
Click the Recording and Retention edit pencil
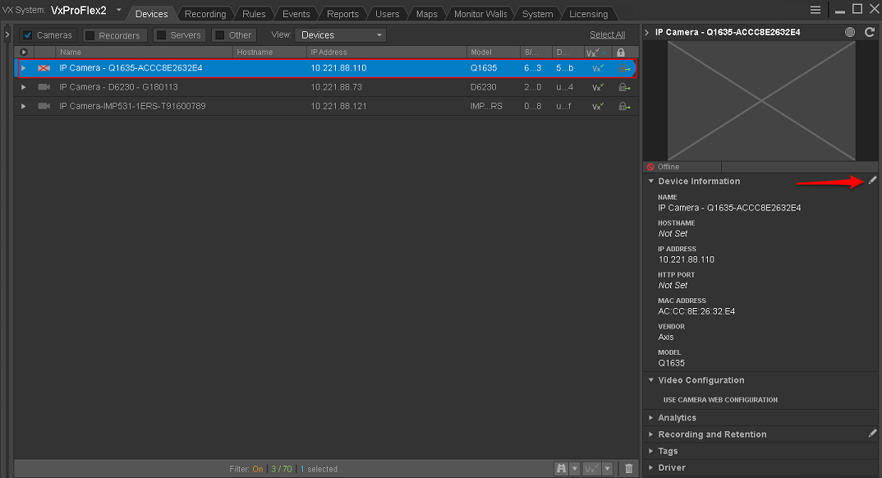pos(872,434)
